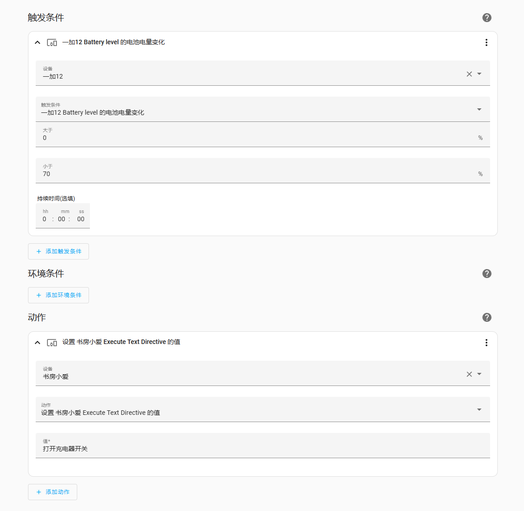The width and height of the screenshot is (524, 511).
Task: Open help for 环境条件 section
Action: [487, 274]
